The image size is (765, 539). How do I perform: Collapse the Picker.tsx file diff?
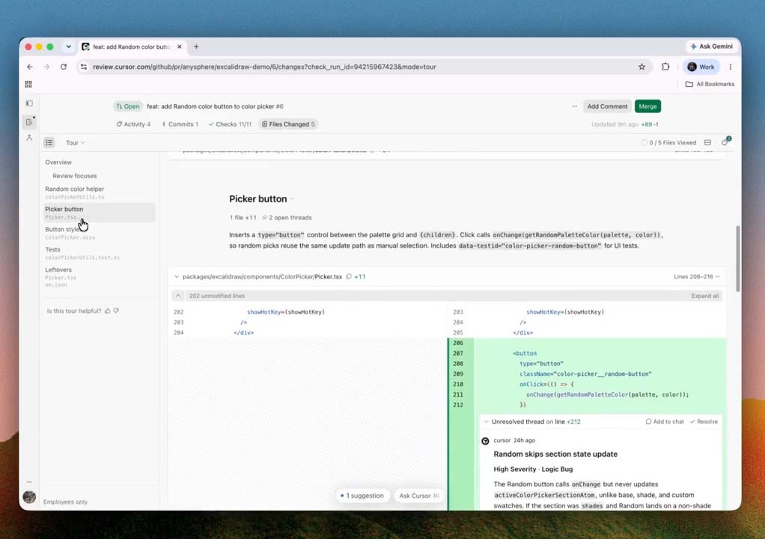tap(177, 276)
